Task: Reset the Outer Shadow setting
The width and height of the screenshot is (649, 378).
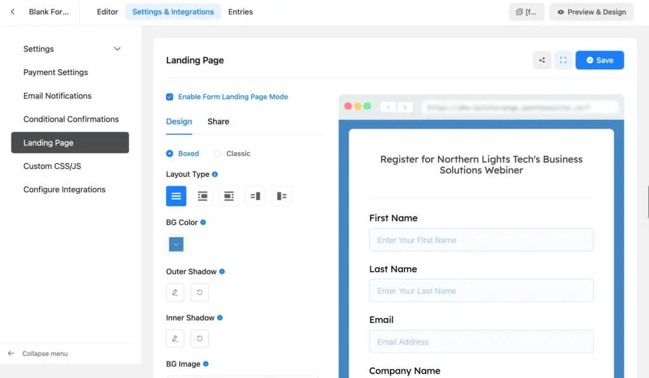Action: pyautogui.click(x=200, y=293)
